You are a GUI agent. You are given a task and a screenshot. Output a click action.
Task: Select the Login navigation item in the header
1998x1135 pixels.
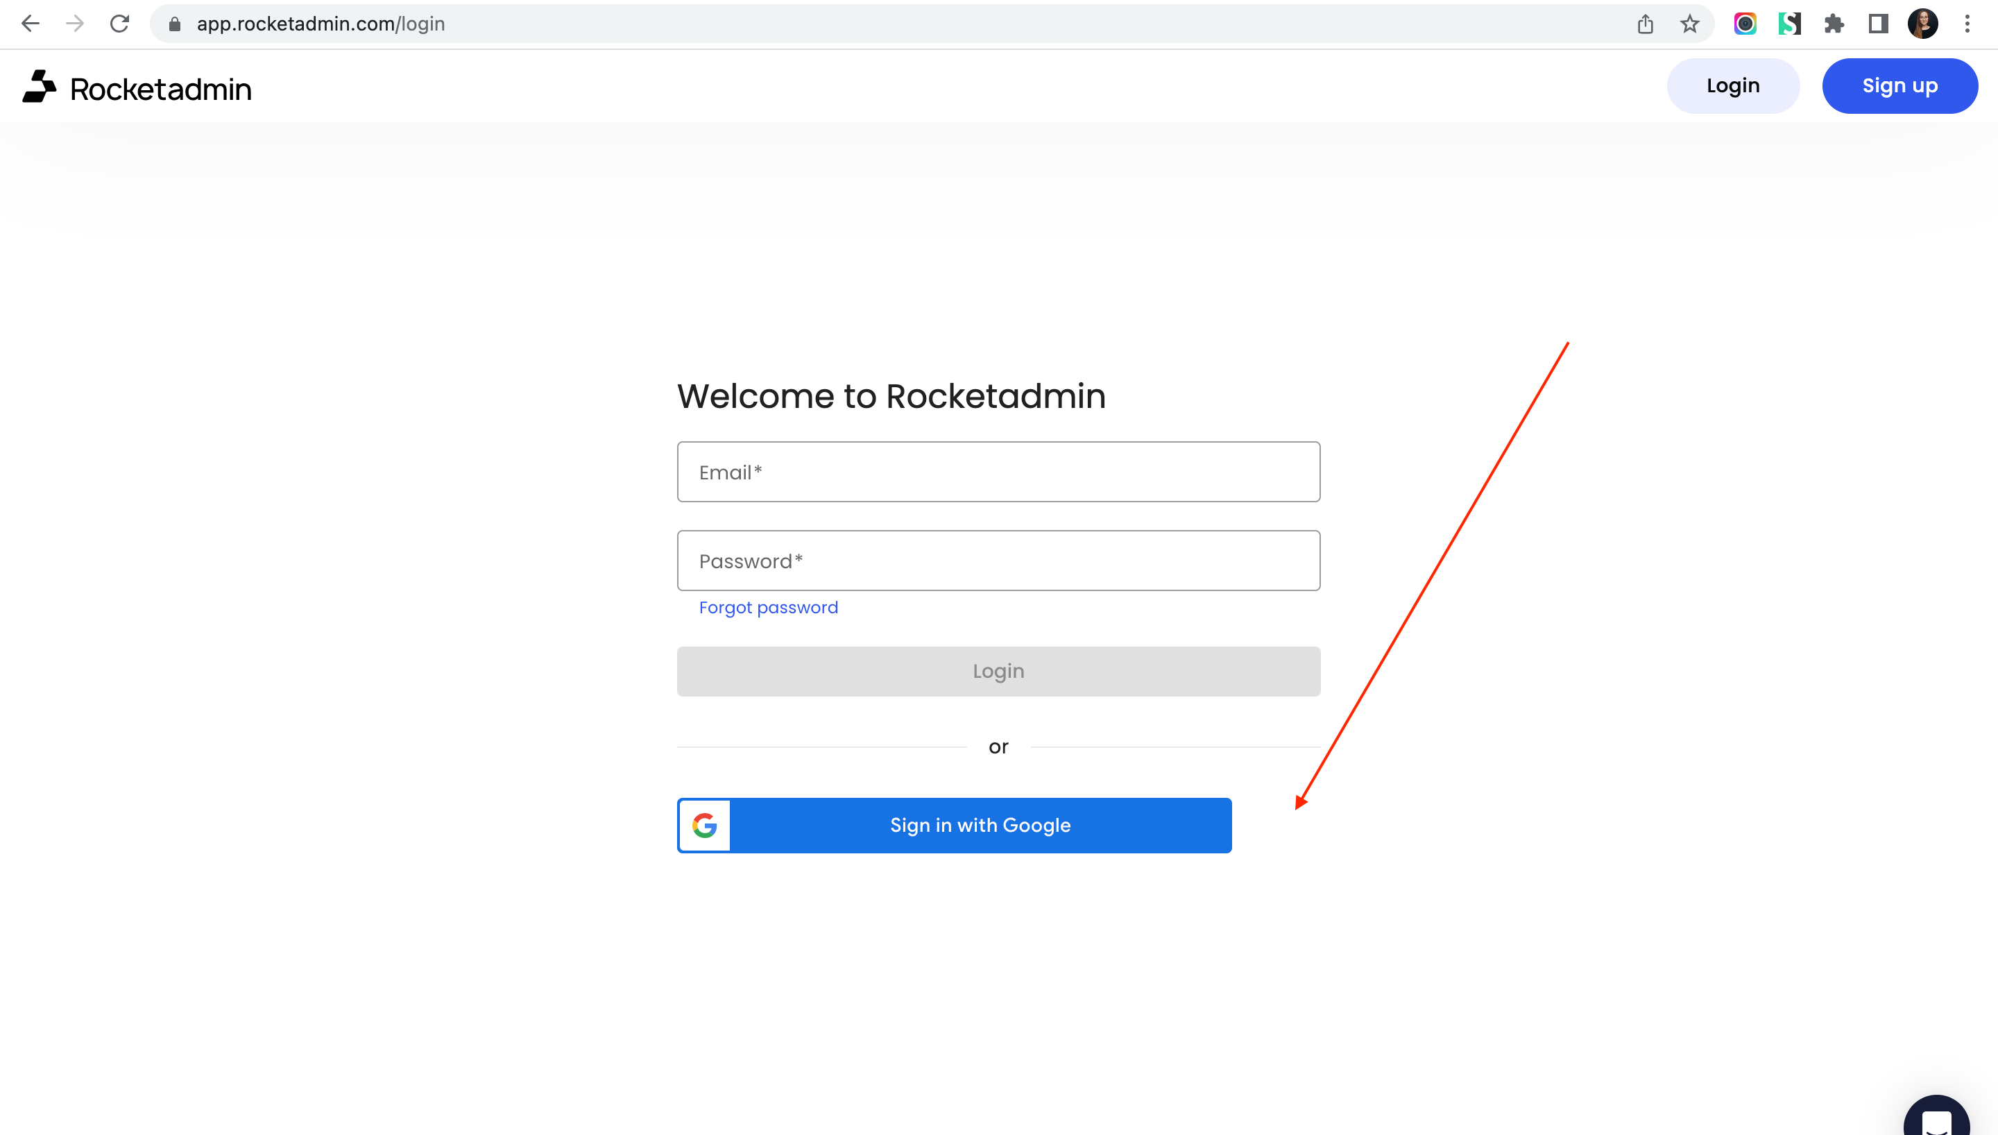[1733, 86]
